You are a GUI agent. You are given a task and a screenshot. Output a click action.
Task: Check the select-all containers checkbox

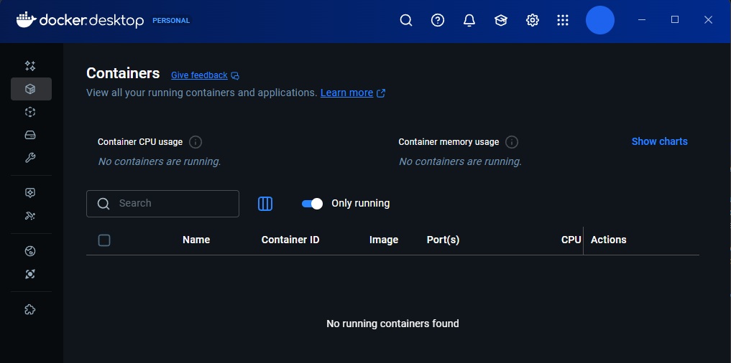tap(104, 240)
